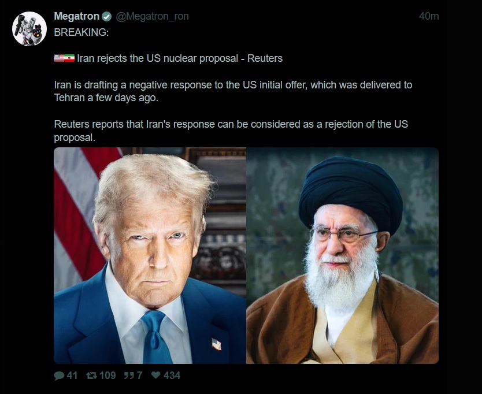Screen dimensions: 482x394
Task: Like the post with the heart icon
Action: click(156, 375)
